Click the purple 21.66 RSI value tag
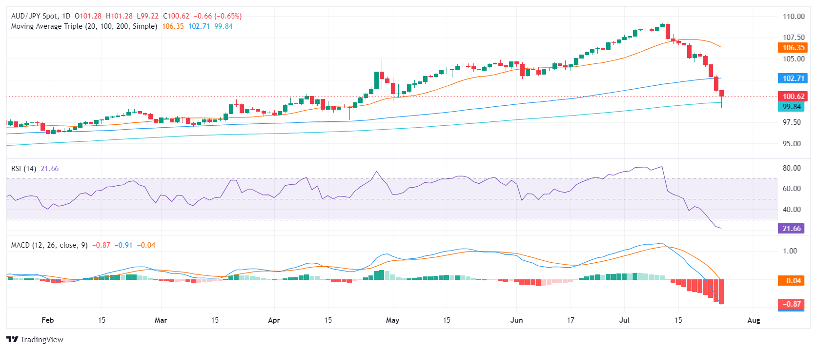The image size is (817, 350). 791,229
